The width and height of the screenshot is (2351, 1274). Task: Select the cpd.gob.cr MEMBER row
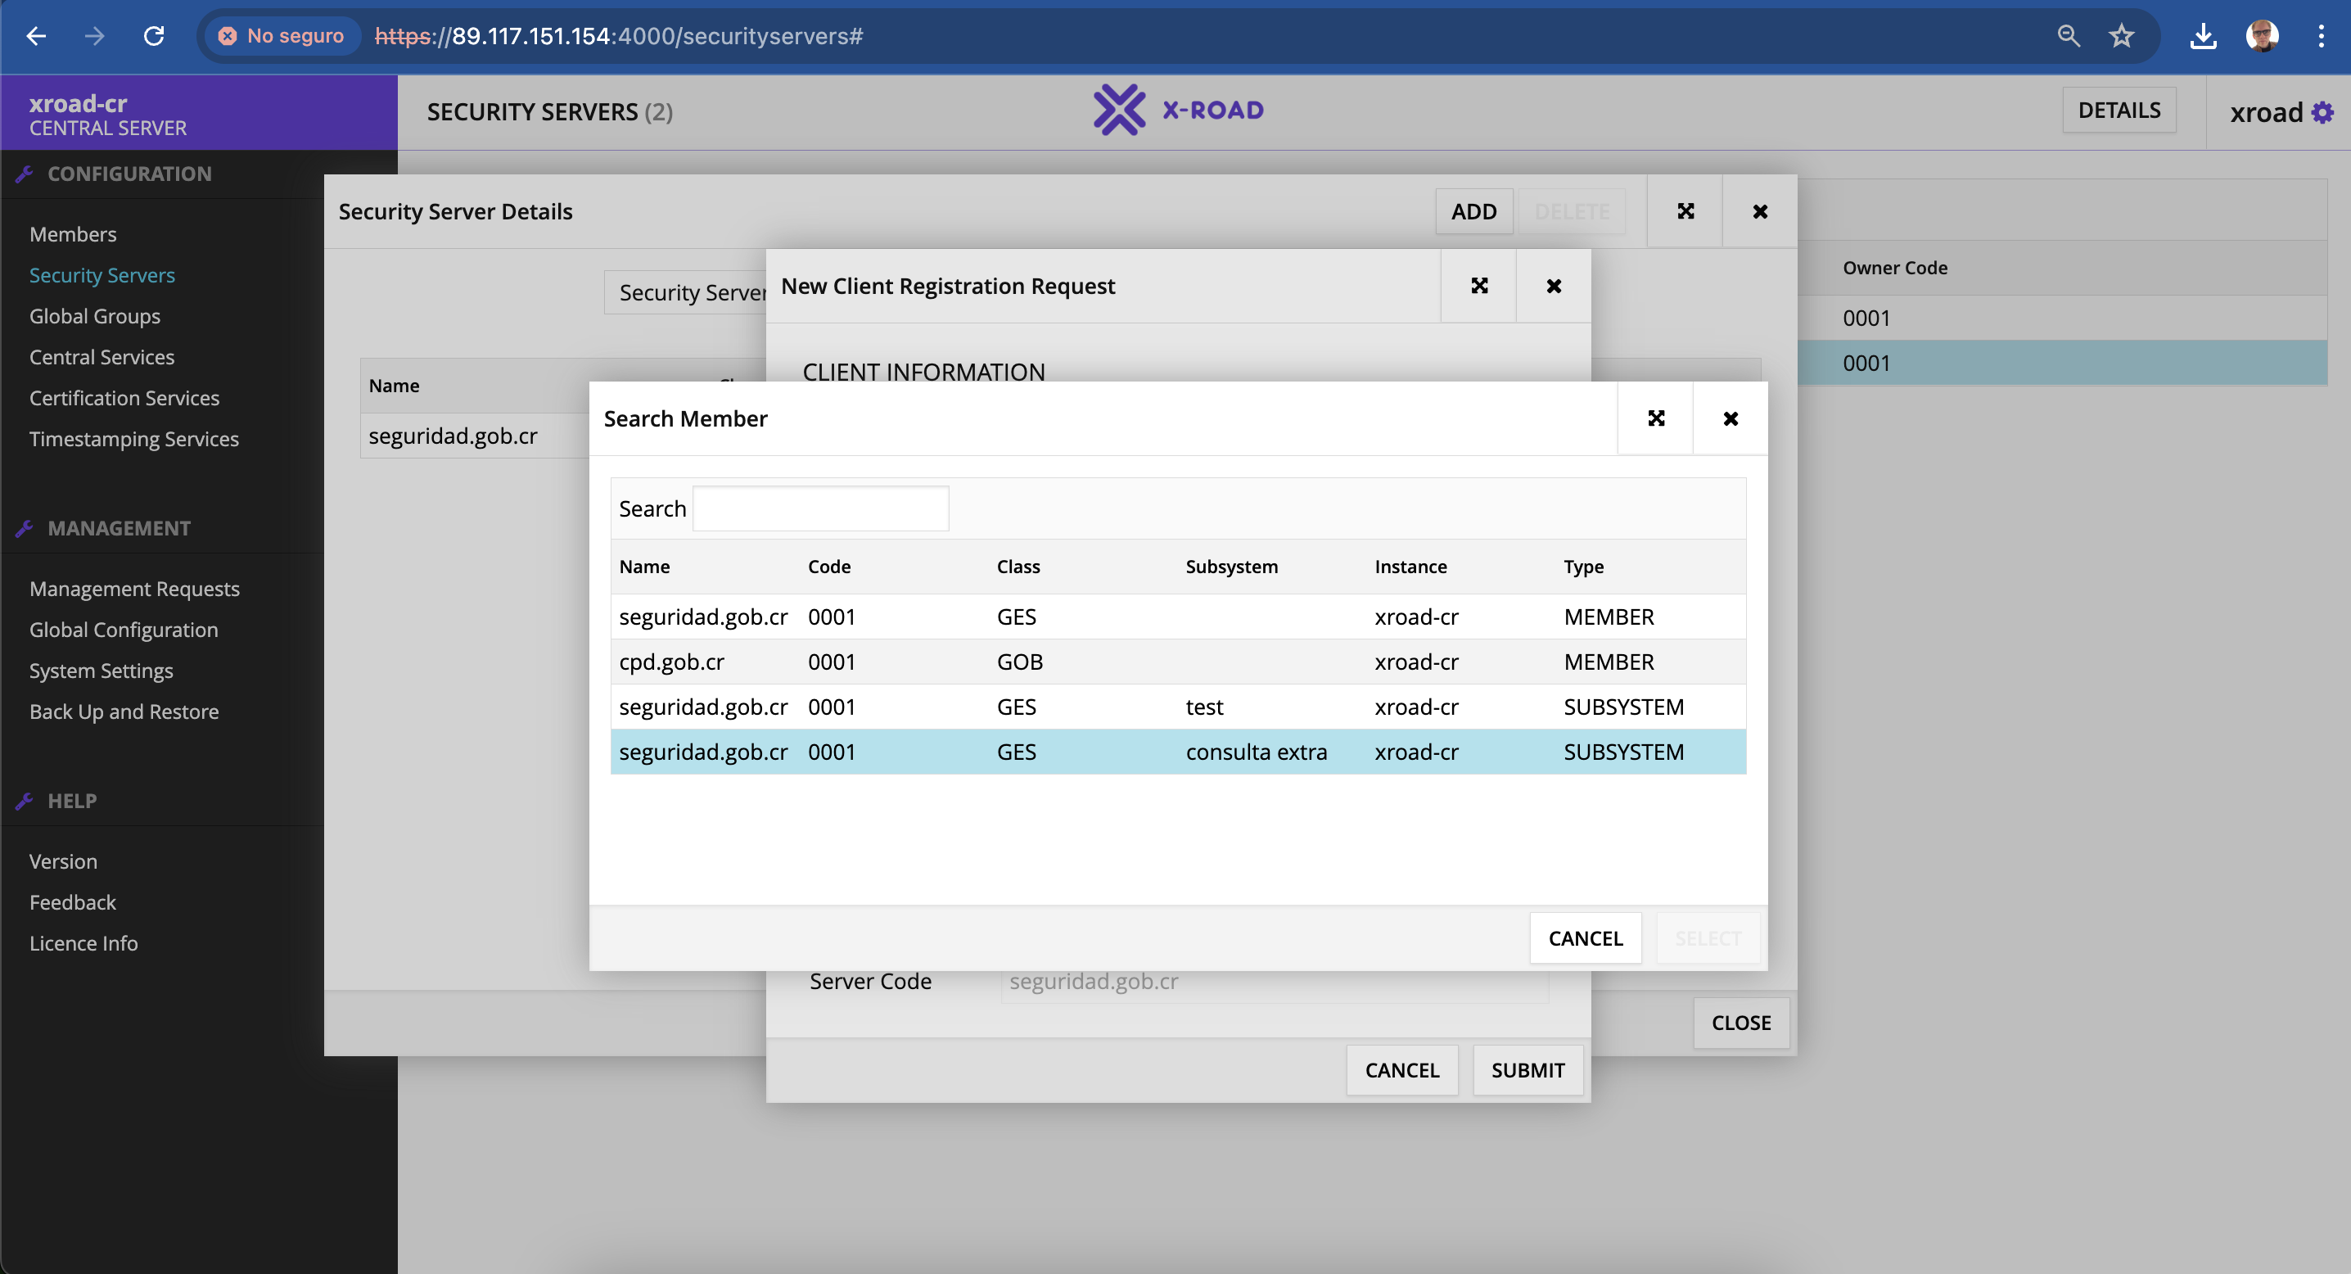1177,662
